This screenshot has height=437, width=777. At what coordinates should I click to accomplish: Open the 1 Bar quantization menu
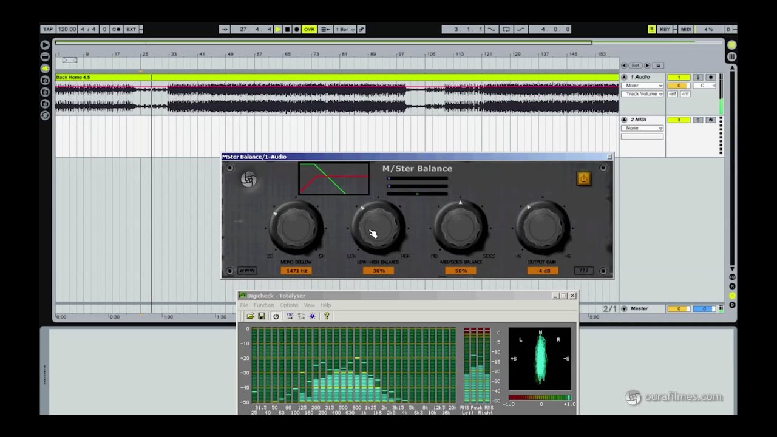(x=344, y=29)
